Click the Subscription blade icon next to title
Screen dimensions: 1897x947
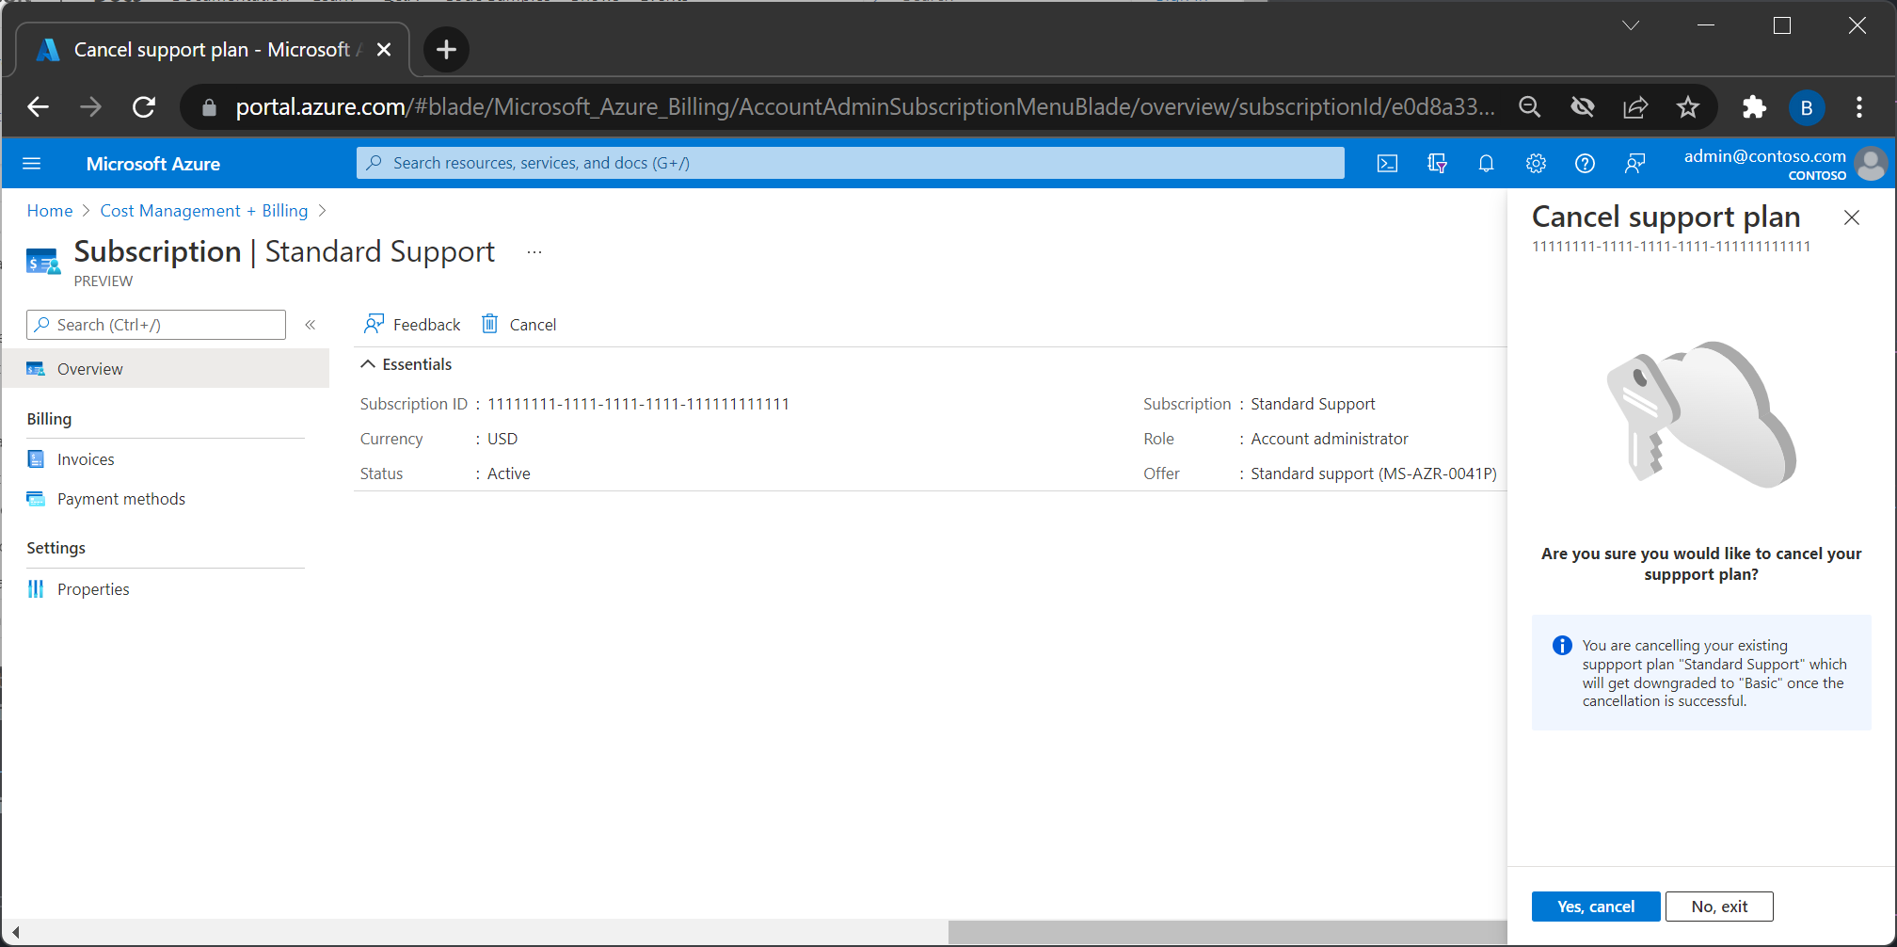[x=42, y=262]
